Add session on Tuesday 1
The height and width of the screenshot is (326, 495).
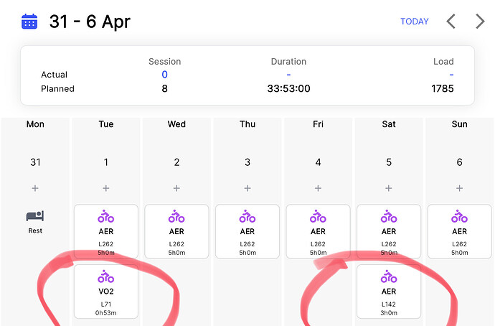(105, 188)
